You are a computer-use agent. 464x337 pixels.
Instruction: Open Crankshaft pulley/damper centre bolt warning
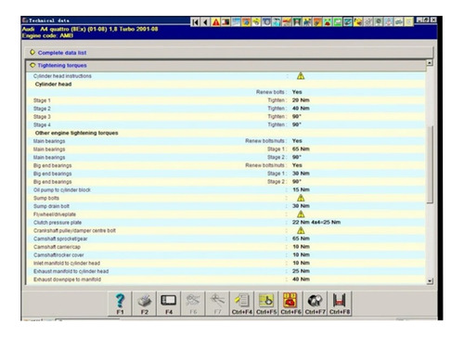point(301,230)
